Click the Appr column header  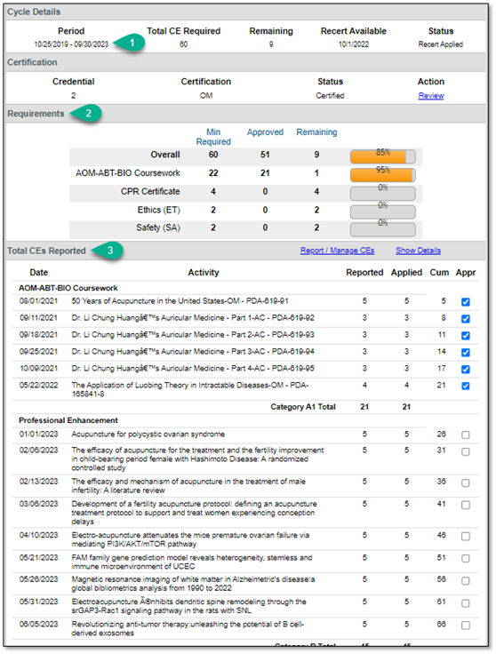[466, 273]
